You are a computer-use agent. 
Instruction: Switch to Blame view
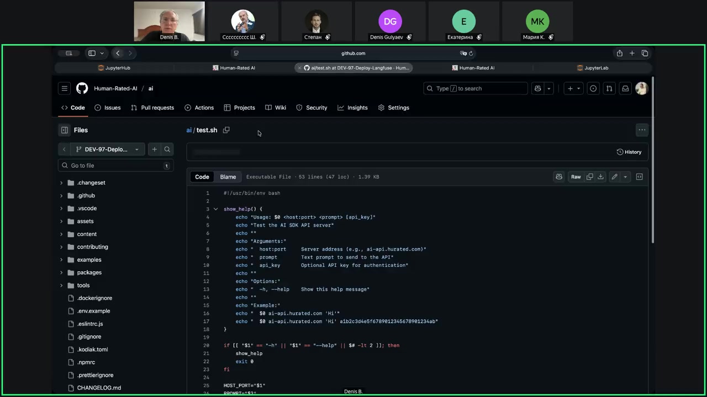(x=228, y=177)
